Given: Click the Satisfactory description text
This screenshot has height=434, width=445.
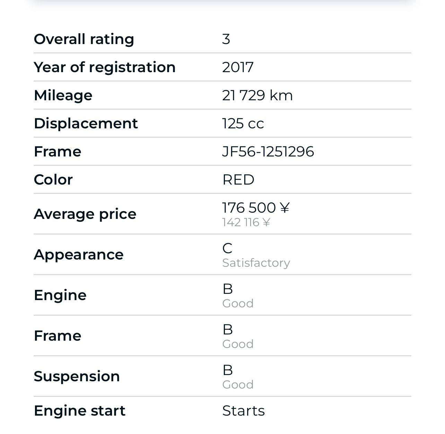Looking at the screenshot, I should click(x=256, y=263).
